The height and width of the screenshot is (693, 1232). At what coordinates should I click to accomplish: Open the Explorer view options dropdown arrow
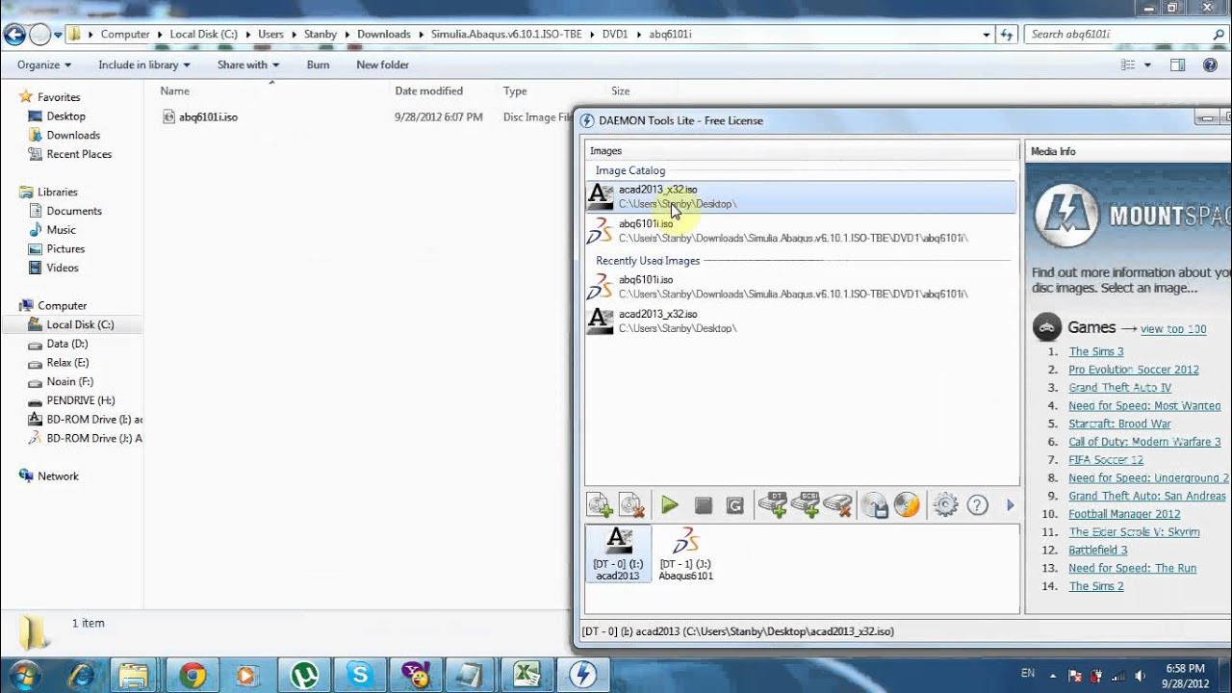coord(1147,65)
